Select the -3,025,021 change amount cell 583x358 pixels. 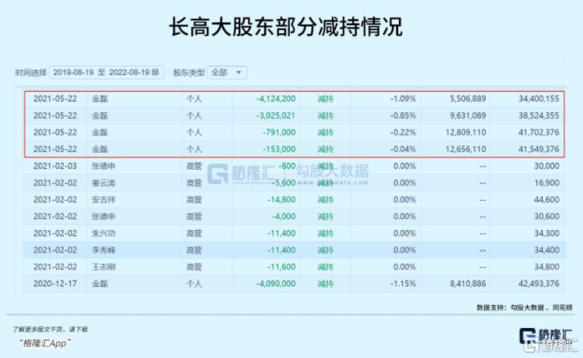pyautogui.click(x=276, y=115)
